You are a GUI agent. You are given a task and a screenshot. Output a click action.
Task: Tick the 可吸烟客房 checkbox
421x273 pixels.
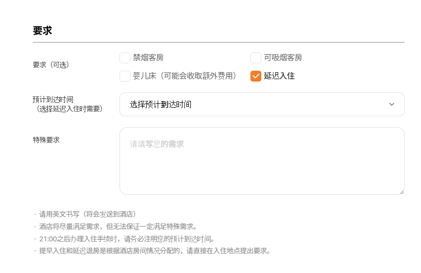coord(256,58)
